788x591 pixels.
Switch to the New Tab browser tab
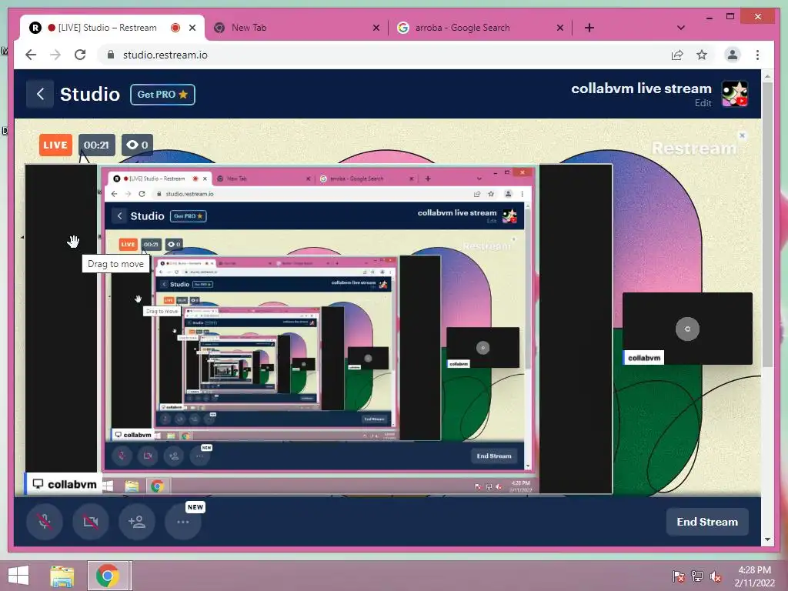click(296, 28)
